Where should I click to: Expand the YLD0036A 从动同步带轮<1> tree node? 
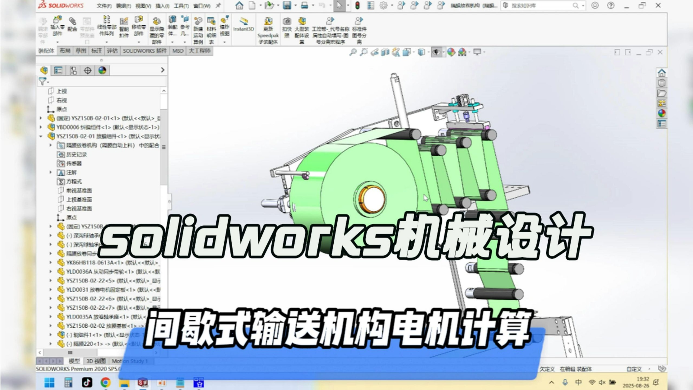point(50,272)
